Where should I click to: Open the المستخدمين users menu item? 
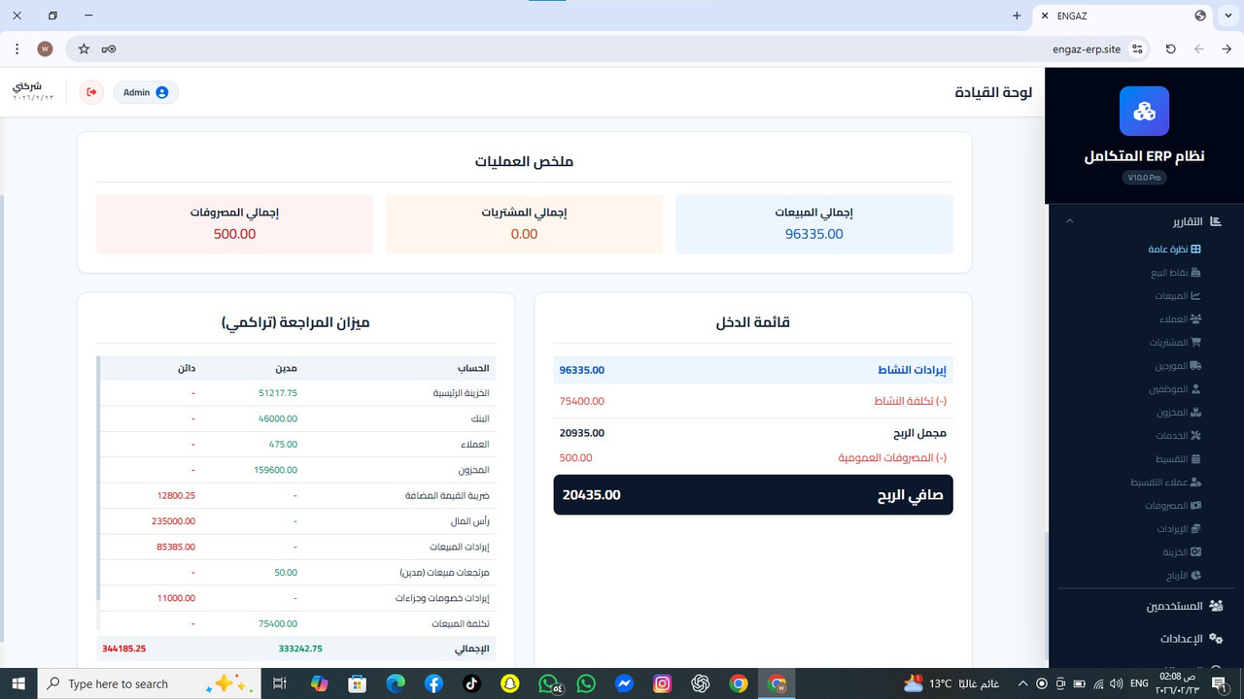pos(1174,605)
